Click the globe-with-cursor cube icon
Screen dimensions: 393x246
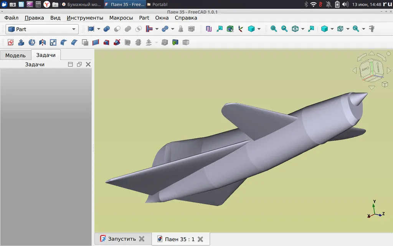[230, 29]
